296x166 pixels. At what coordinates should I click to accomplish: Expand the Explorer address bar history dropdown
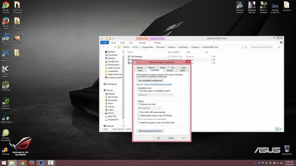tap(242, 47)
